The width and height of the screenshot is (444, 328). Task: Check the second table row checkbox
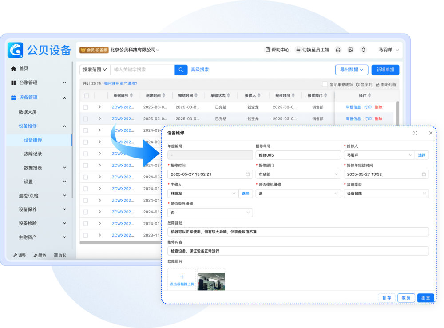[x=86, y=119]
